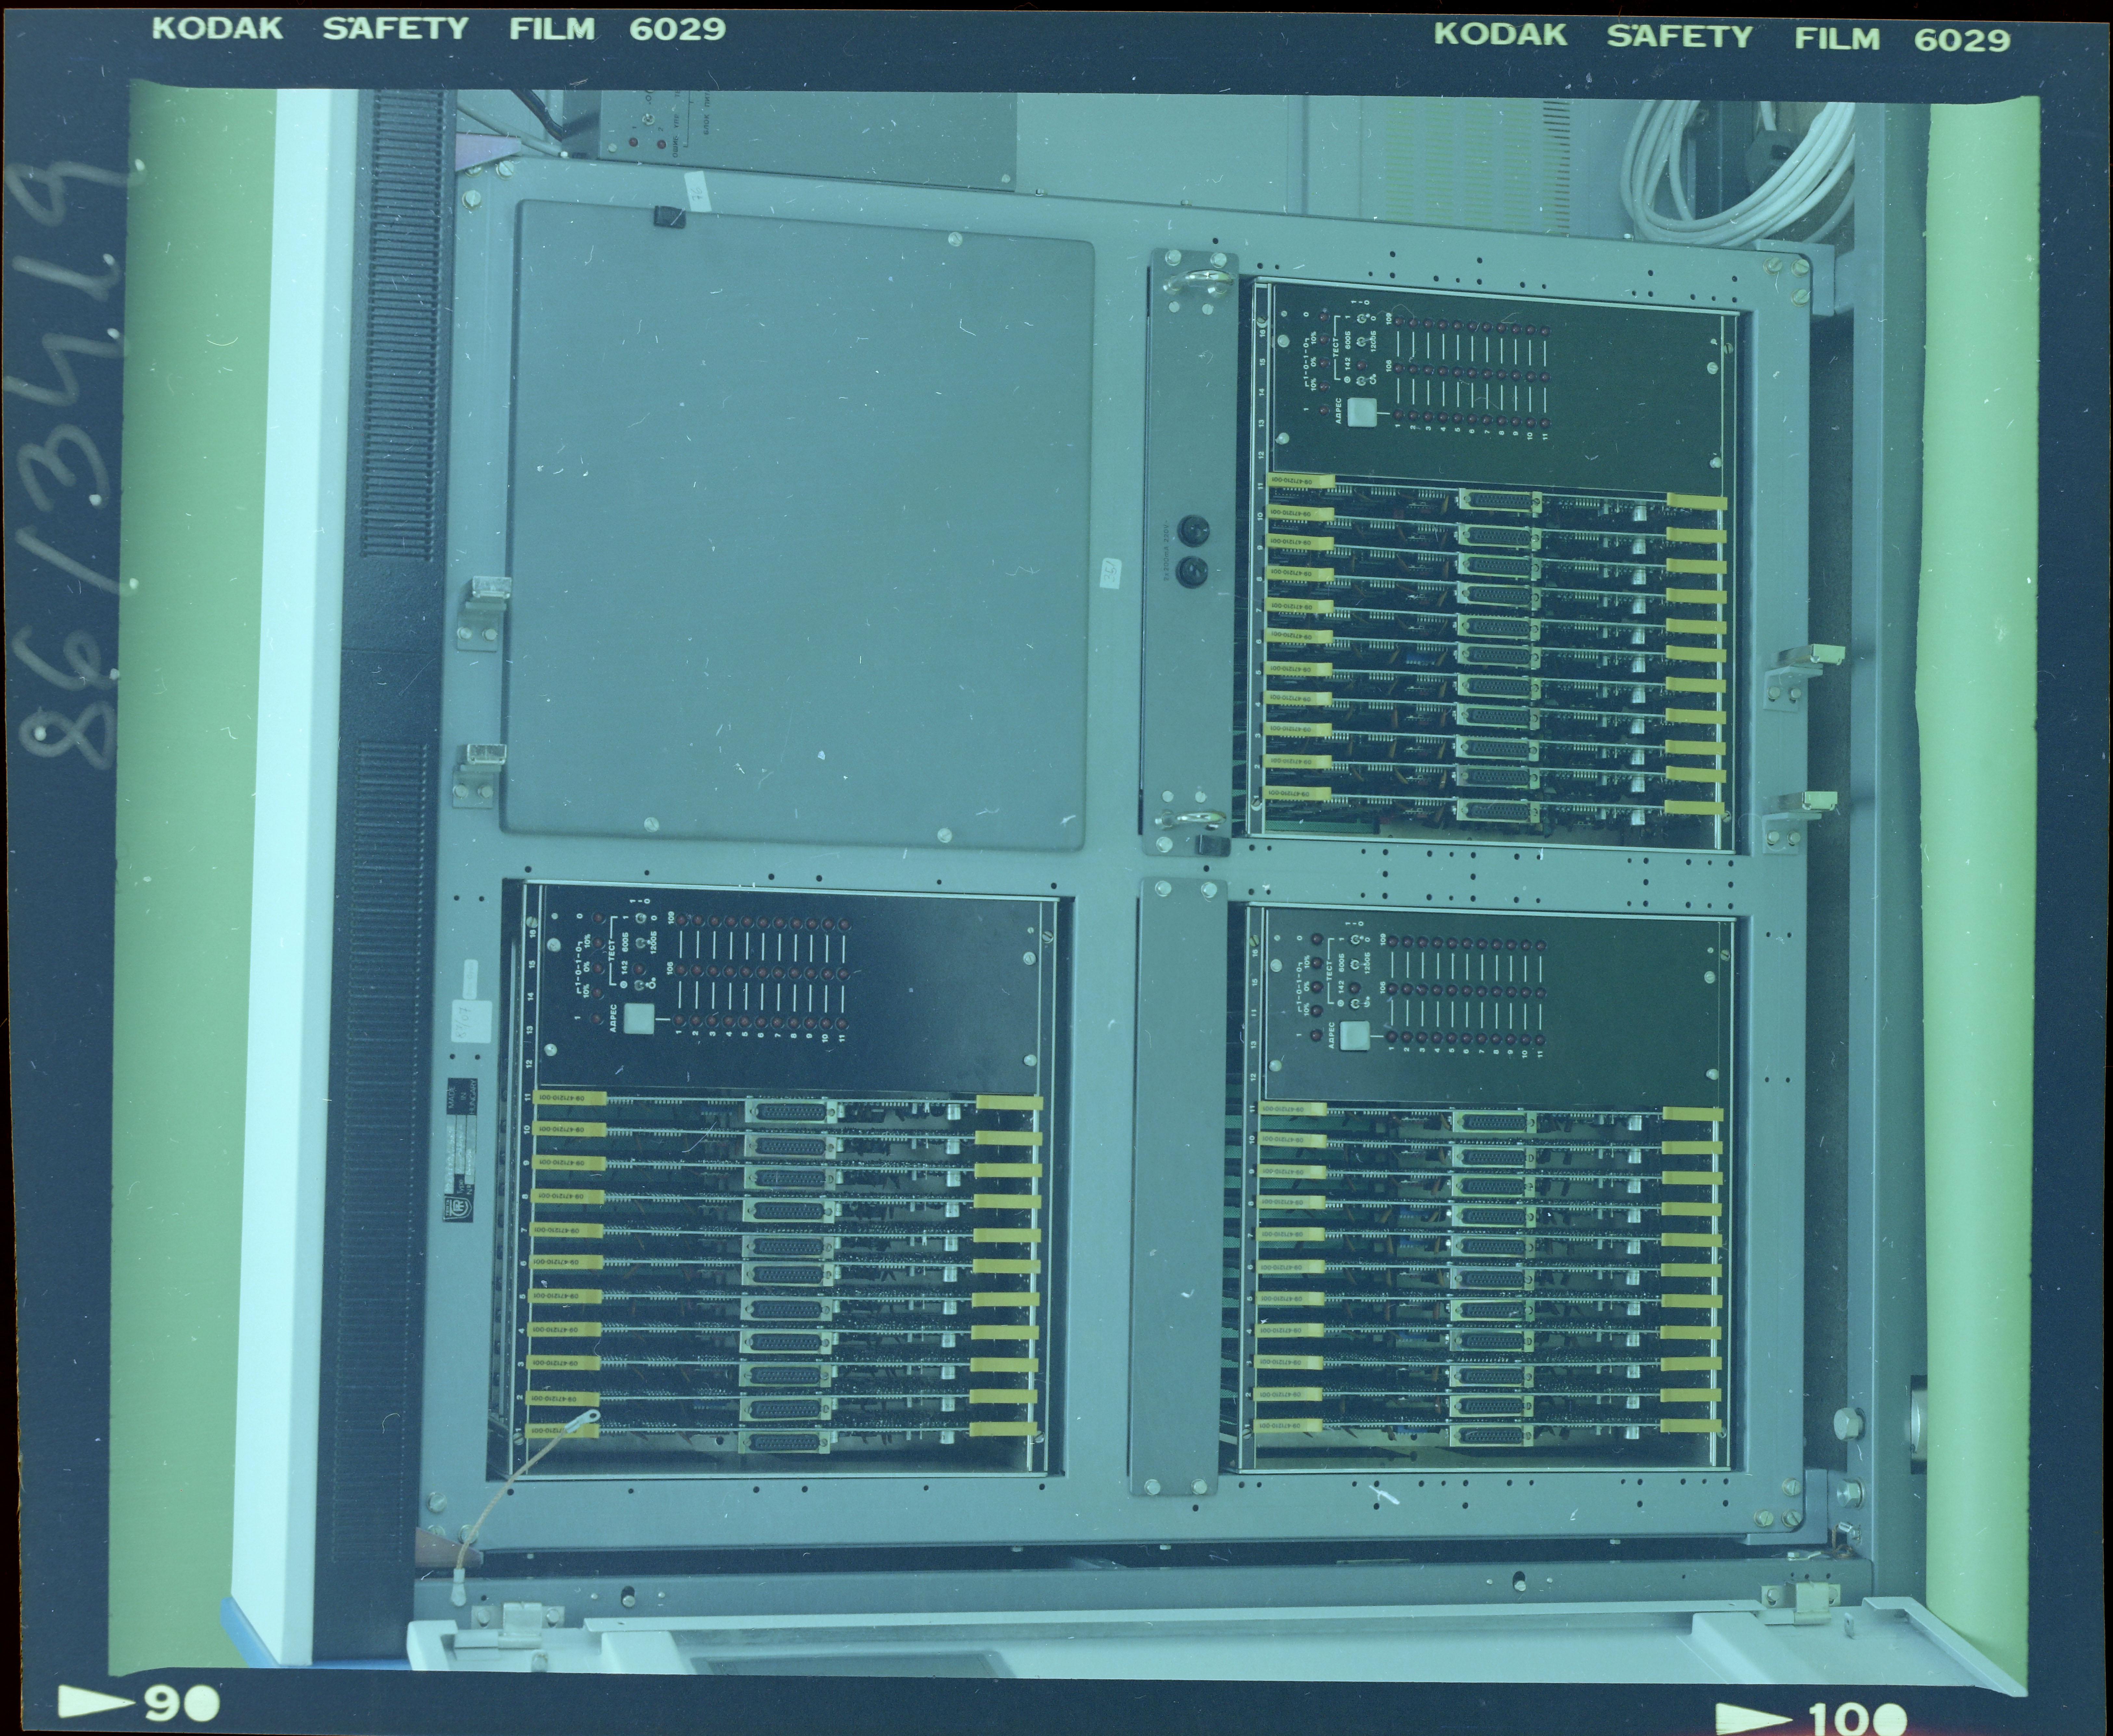Tap address LED 1 next to АДРЕС on top-right panel

point(1399,415)
